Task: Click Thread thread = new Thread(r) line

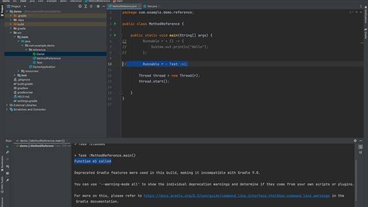Action: tap(169, 75)
